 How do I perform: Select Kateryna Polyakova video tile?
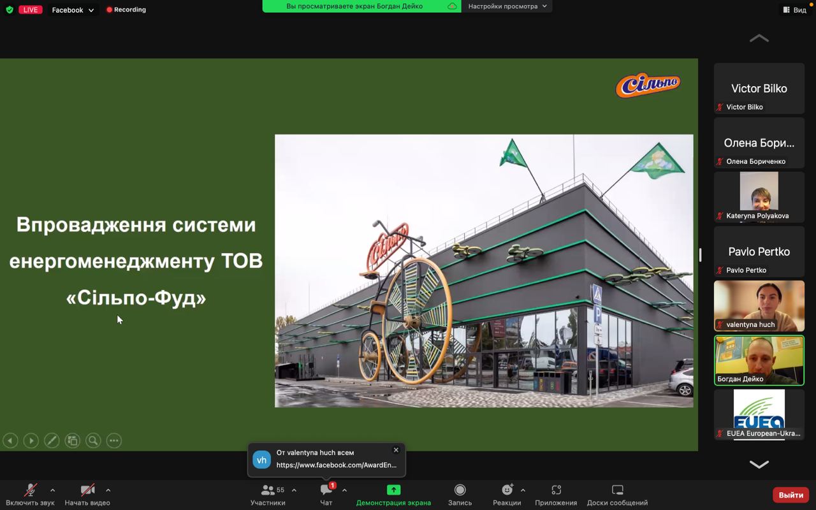(x=759, y=197)
